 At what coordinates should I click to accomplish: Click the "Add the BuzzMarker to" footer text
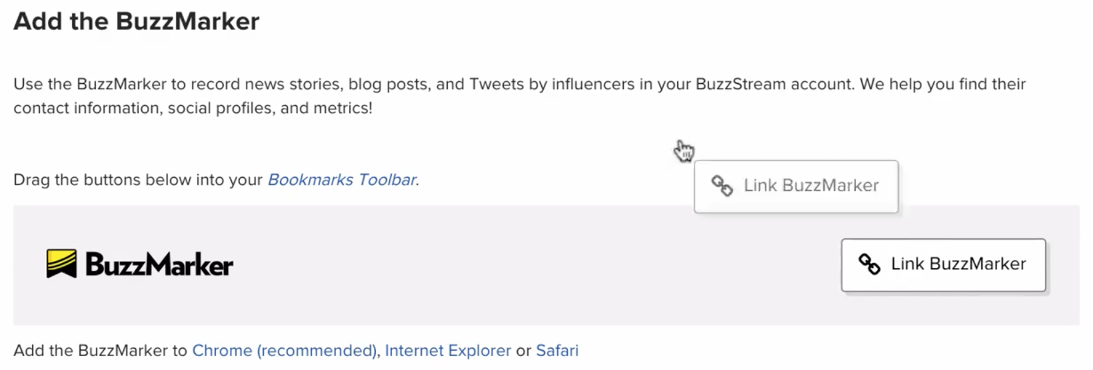point(100,351)
